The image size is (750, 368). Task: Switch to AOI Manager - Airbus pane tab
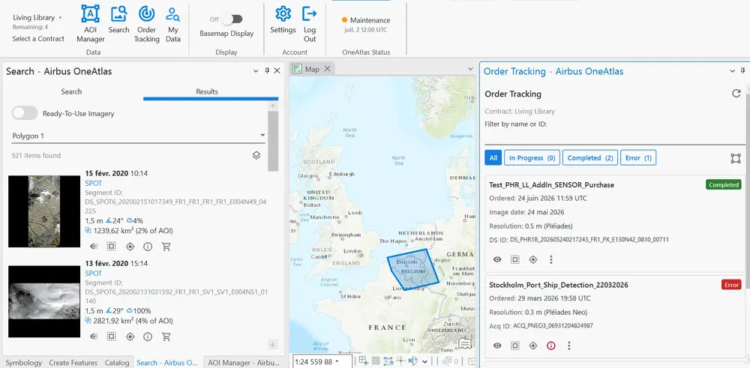coord(244,362)
